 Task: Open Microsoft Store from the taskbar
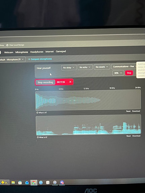coord(20,183)
